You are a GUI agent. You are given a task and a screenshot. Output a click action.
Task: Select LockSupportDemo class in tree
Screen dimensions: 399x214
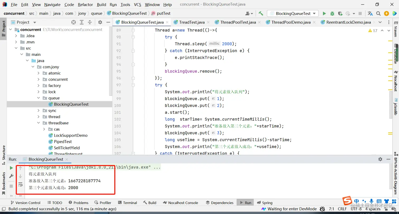(71, 135)
